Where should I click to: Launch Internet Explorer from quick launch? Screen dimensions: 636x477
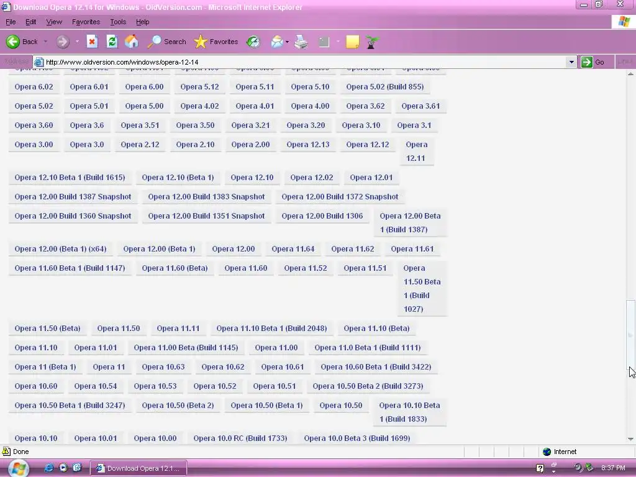point(48,468)
